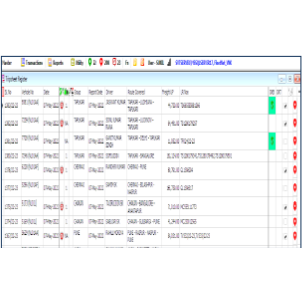Click the green dollar icon in third row
The width and height of the screenshot is (303, 303).
272,141
